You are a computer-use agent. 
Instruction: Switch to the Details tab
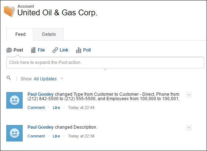pos(49,34)
